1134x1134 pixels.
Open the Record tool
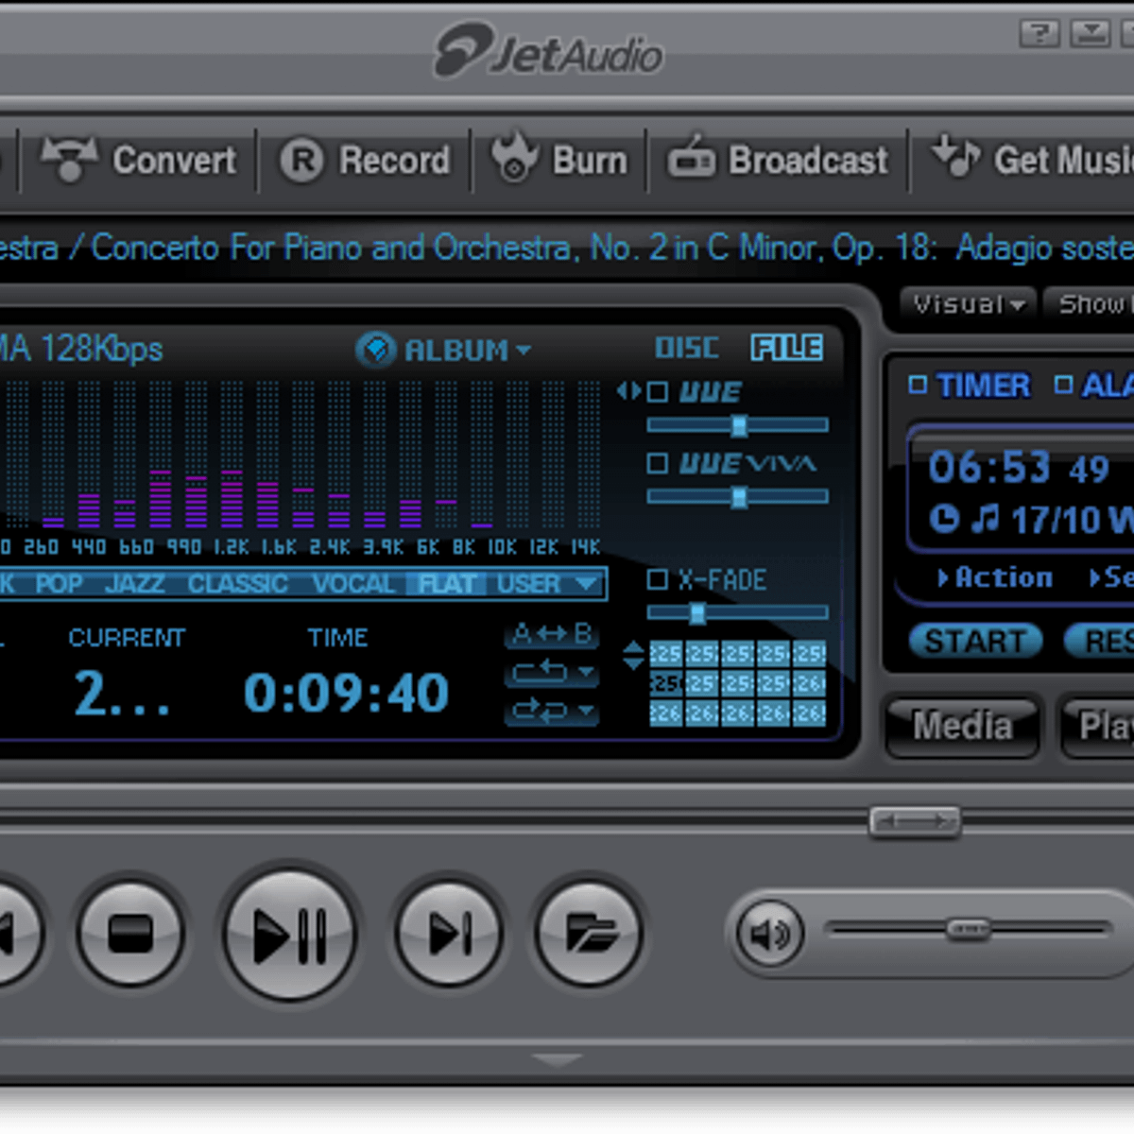point(365,161)
